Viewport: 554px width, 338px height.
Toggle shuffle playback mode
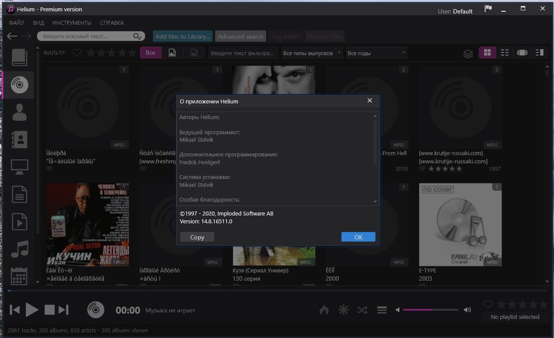click(362, 310)
